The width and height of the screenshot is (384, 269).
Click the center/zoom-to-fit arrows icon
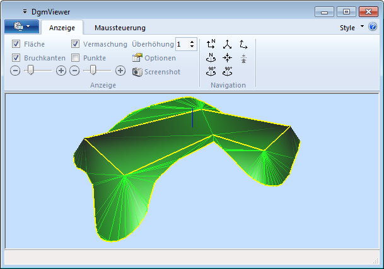[x=228, y=57]
